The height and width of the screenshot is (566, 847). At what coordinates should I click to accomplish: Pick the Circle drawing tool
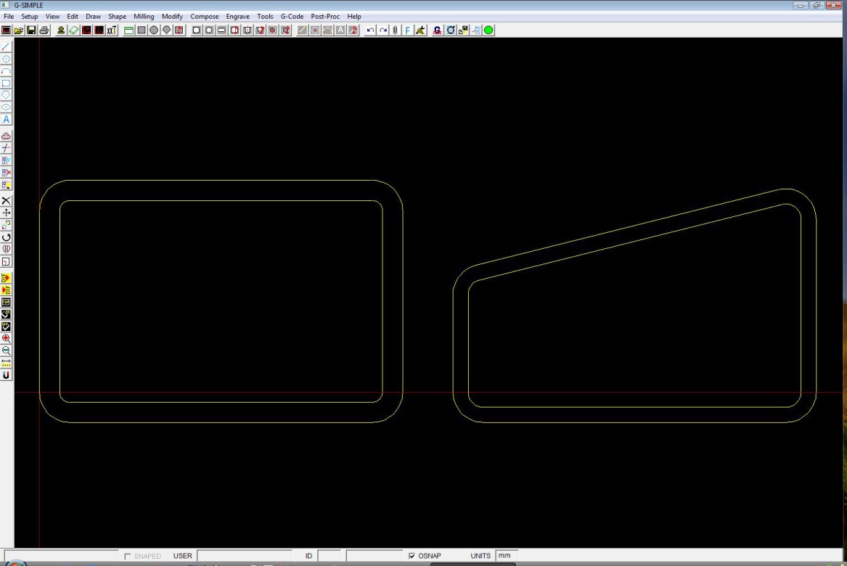(x=7, y=59)
